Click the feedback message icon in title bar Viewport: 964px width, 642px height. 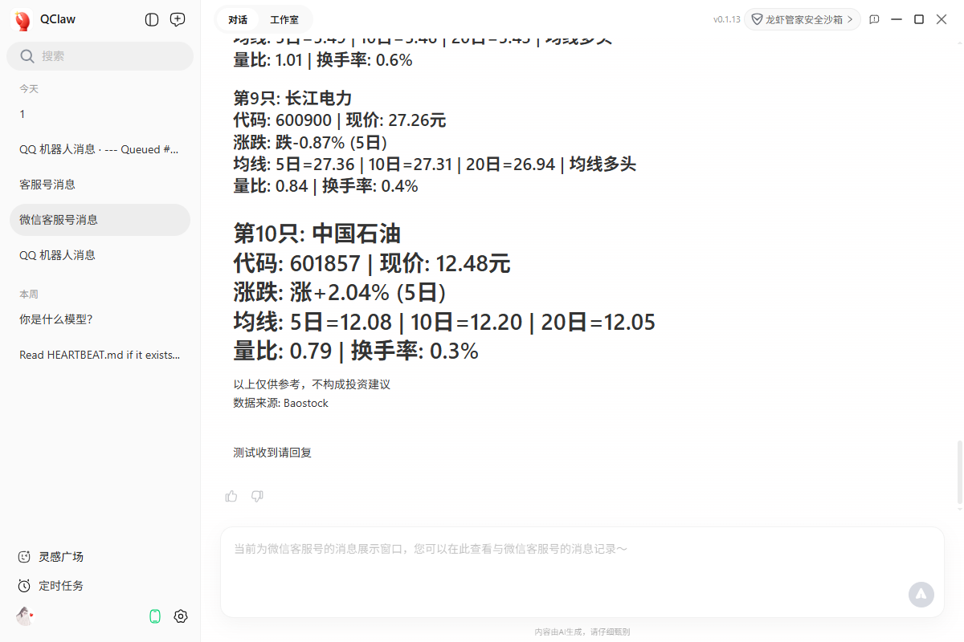tap(875, 19)
